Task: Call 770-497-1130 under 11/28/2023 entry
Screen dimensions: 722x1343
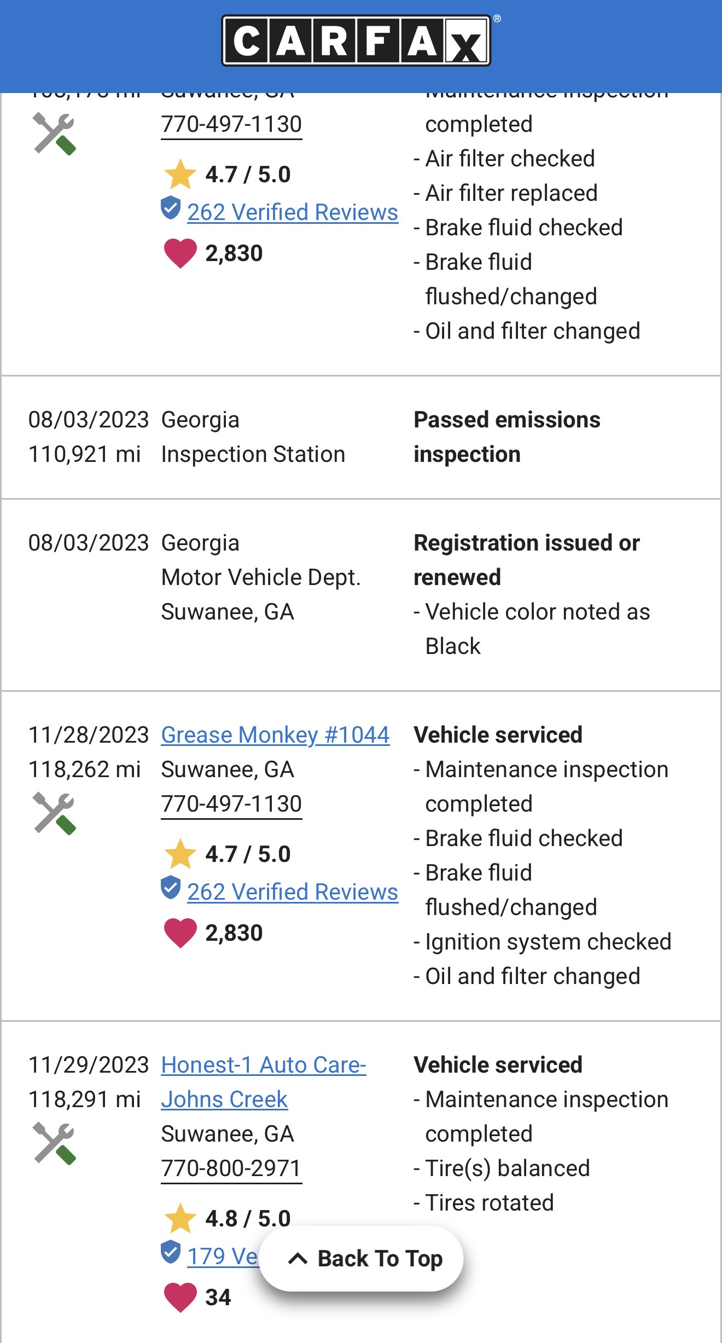Action: (x=231, y=804)
